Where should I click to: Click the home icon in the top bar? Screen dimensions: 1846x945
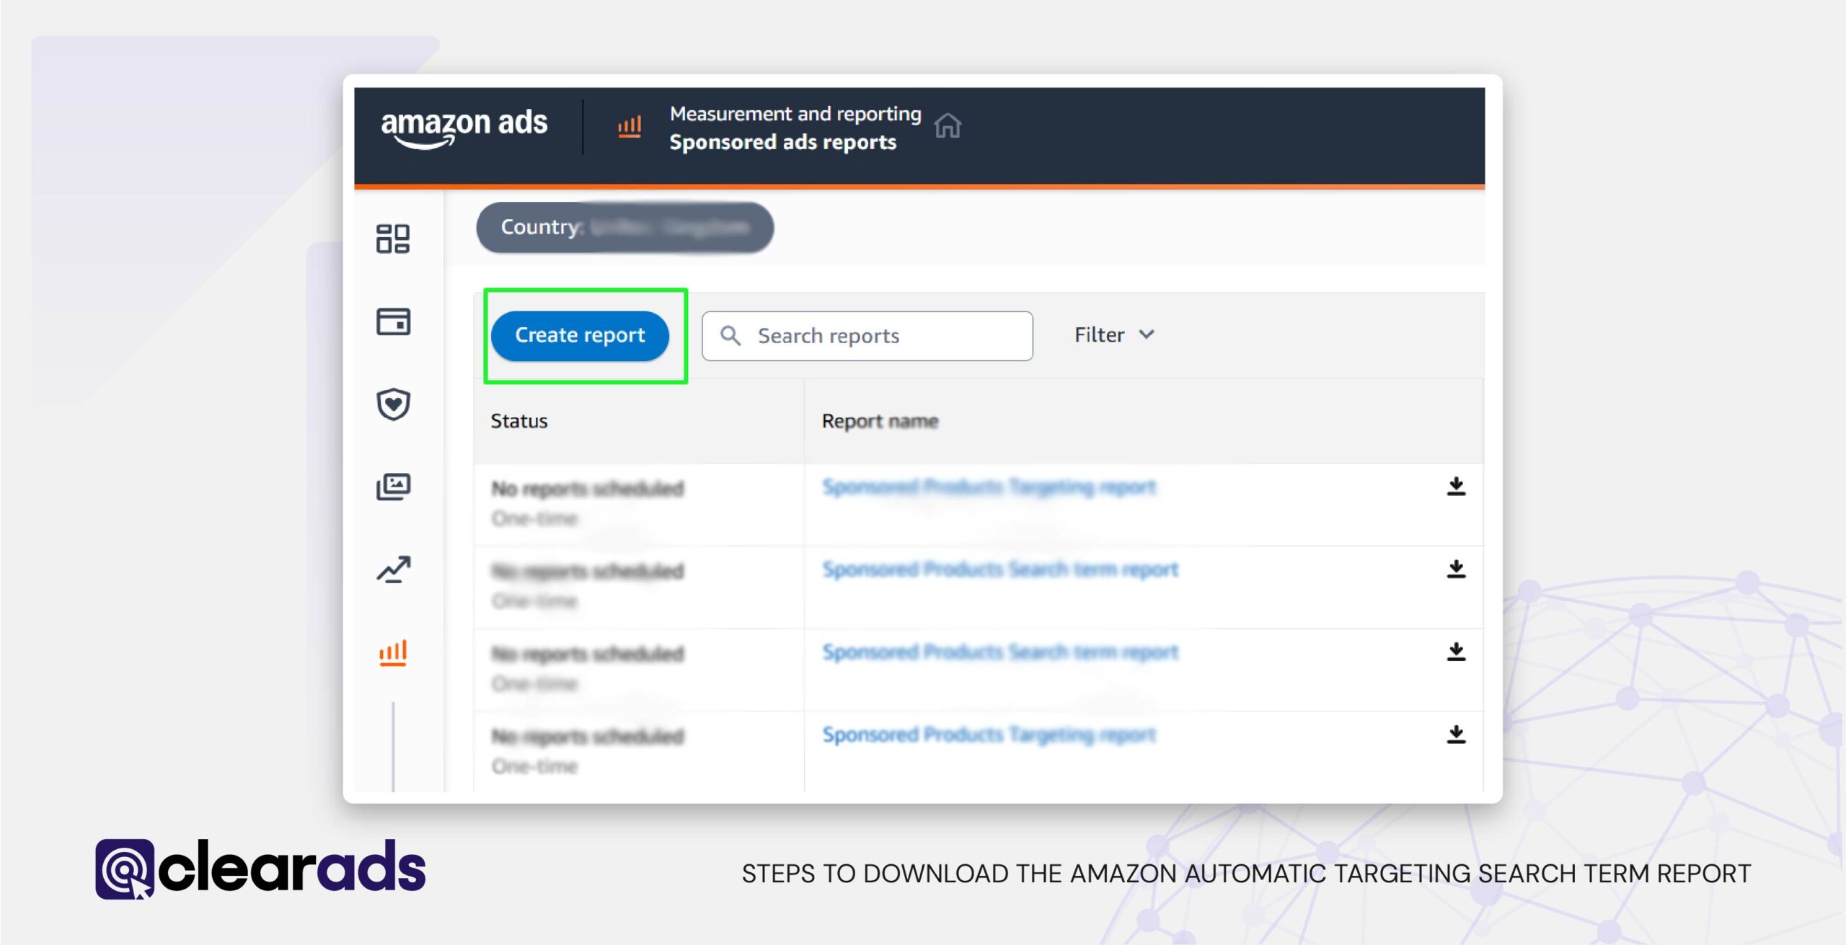coord(949,125)
